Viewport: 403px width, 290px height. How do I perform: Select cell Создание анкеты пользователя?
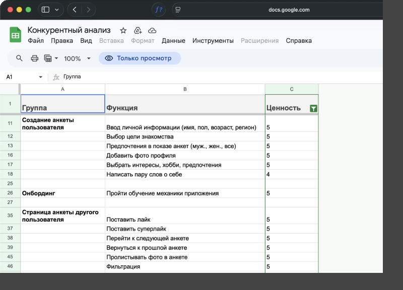coord(62,123)
